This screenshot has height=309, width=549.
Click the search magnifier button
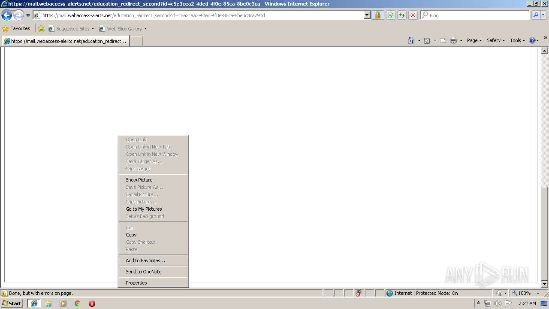[x=536, y=15]
